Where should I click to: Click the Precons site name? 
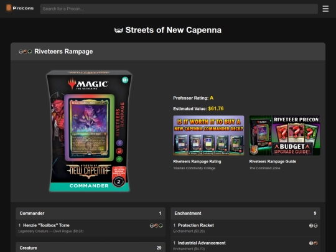(23, 8)
